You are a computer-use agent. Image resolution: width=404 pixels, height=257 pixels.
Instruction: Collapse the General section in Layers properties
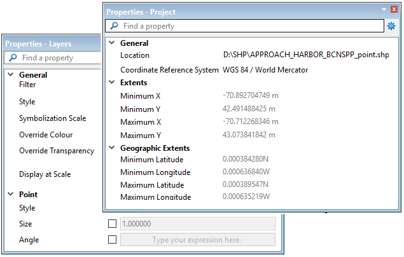click(x=11, y=75)
